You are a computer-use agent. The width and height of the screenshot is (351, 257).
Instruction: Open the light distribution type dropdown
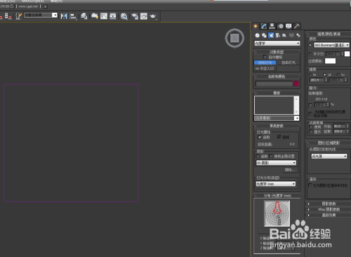[x=276, y=184]
